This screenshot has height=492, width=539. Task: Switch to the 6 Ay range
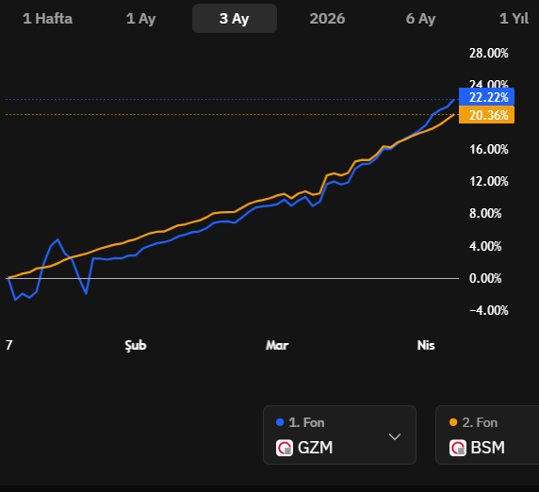click(x=421, y=19)
